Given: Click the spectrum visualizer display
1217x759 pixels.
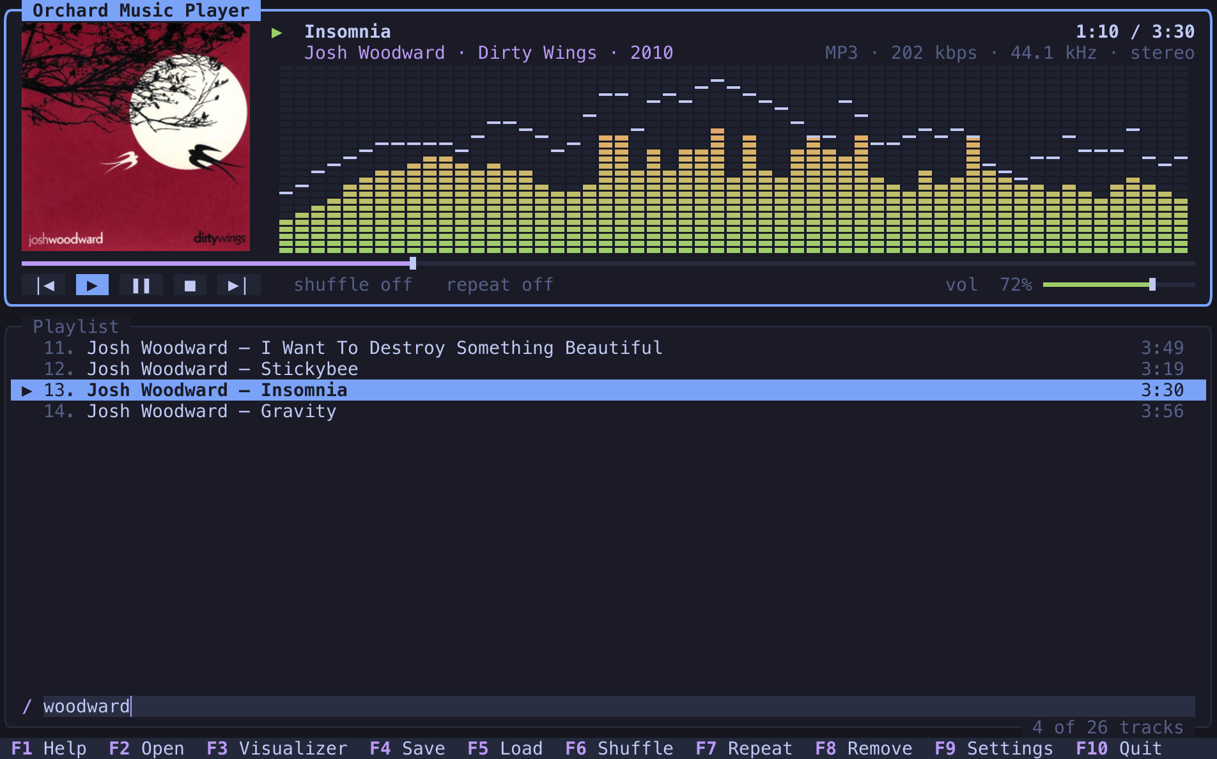Looking at the screenshot, I should pos(733,158).
